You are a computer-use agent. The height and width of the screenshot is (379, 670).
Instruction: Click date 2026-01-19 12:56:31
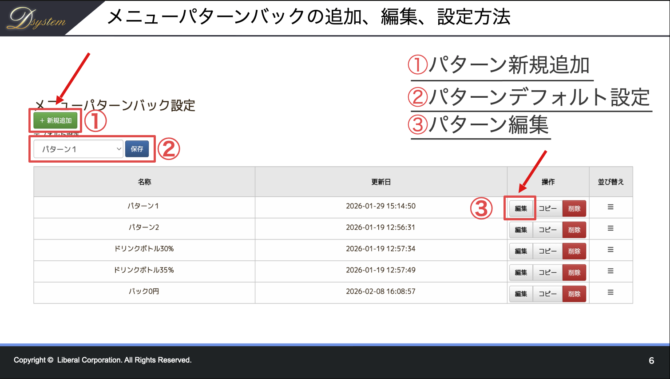point(381,227)
